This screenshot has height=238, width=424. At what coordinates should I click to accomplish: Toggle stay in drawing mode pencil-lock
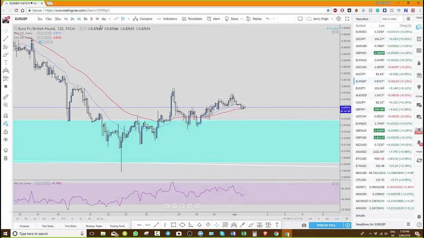(x=6, y=124)
